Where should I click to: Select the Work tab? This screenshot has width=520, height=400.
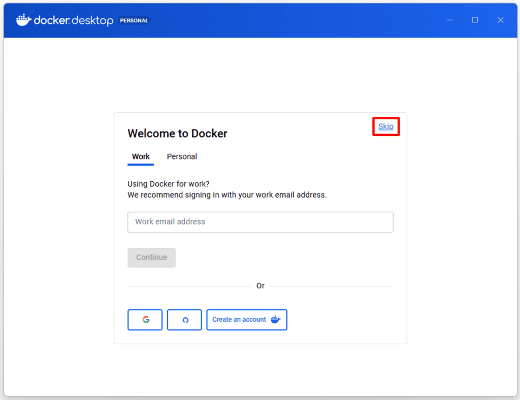[140, 156]
